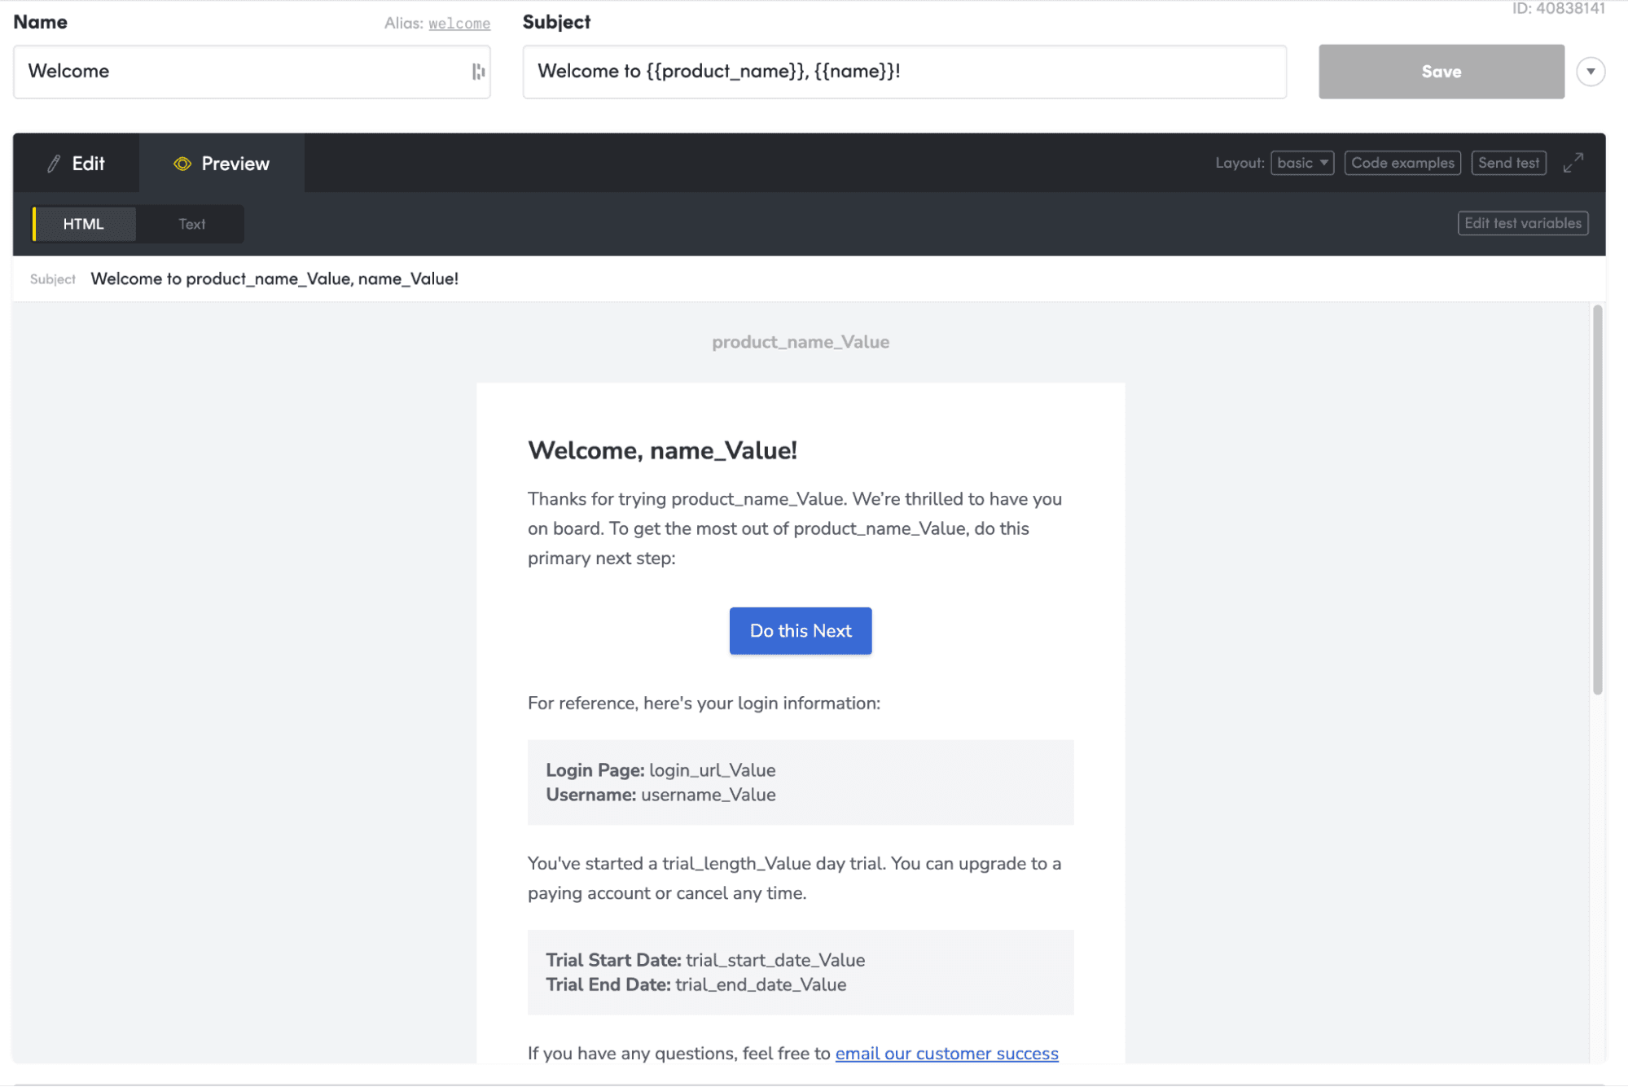This screenshot has height=1087, width=1628.
Task: Open the Layout 'basic' dropdown
Action: (1301, 163)
